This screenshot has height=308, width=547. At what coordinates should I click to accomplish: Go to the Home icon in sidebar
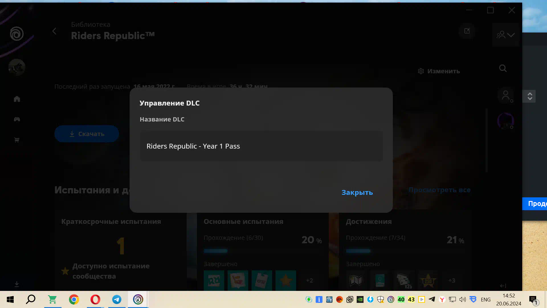[x=17, y=99]
